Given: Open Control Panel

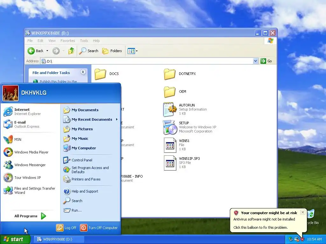Looking at the screenshot, I should click(x=90, y=160).
